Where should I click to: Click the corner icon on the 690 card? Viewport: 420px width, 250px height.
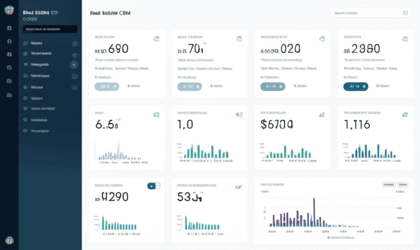tap(156, 39)
